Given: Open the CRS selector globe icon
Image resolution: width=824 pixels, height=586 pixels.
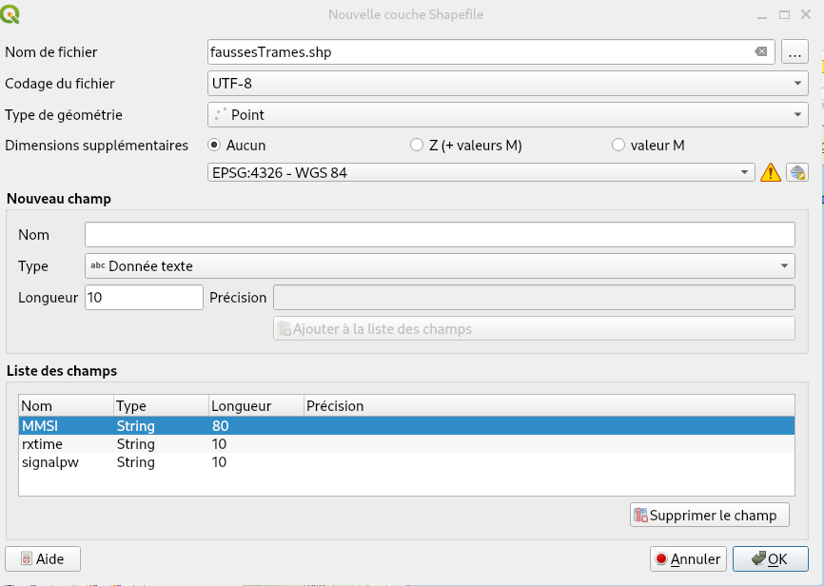Looking at the screenshot, I should pos(796,172).
